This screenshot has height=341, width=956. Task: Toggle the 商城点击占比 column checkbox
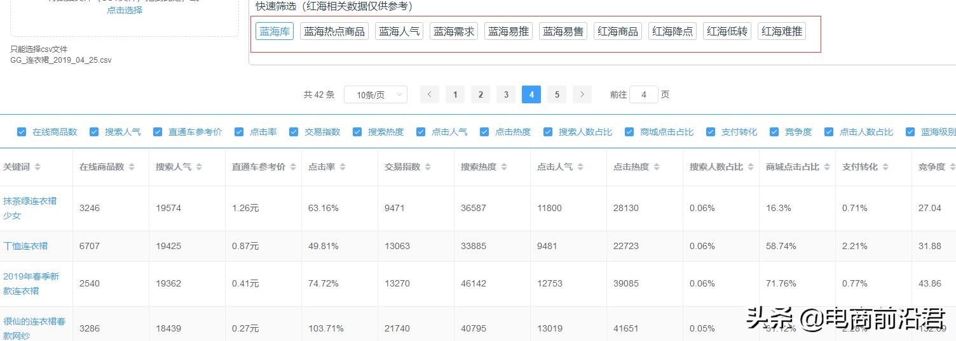[629, 132]
